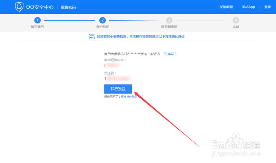This screenshot has height=163, width=276.
Task: Select step 2 circle 身份验证
Action: coord(102,20)
